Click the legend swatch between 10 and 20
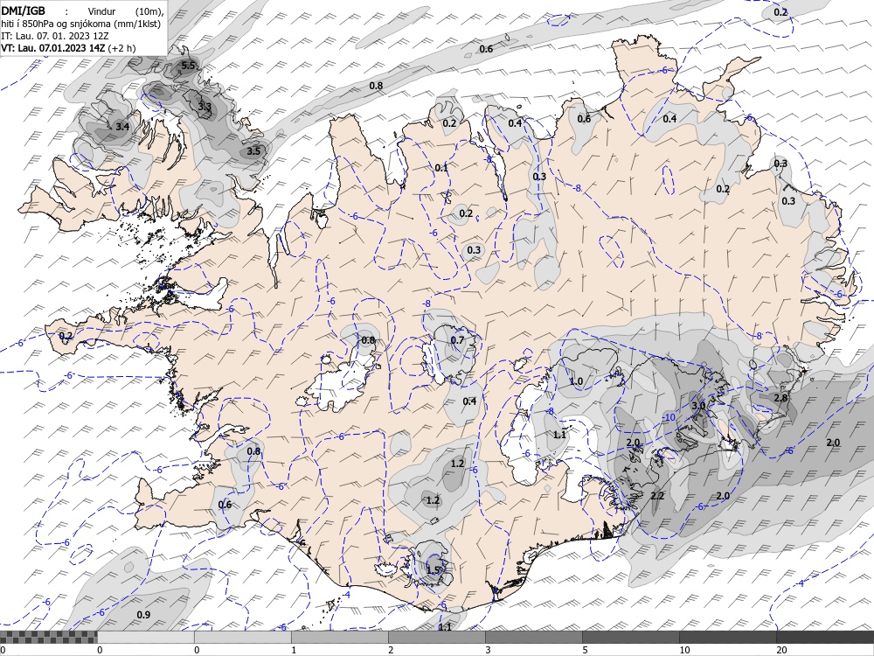 727,637
